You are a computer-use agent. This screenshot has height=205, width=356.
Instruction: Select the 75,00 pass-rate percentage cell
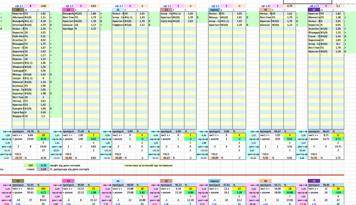coord(81,131)
